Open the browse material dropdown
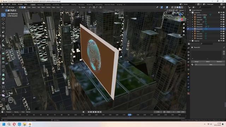Screen dimensions: 226x127 pyautogui.click(x=193, y=65)
